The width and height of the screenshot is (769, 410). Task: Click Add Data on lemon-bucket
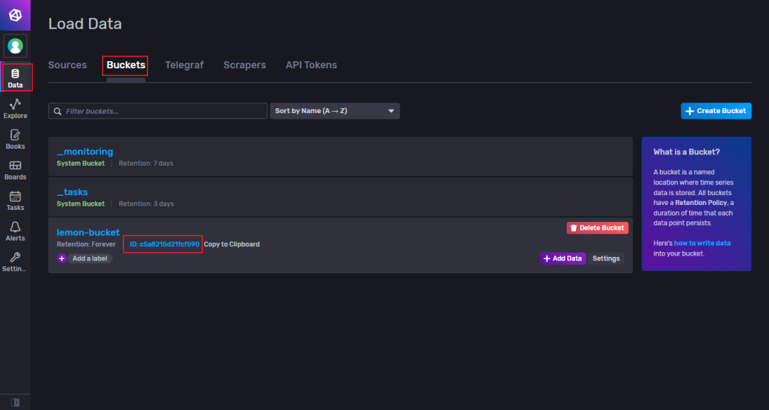[563, 258]
